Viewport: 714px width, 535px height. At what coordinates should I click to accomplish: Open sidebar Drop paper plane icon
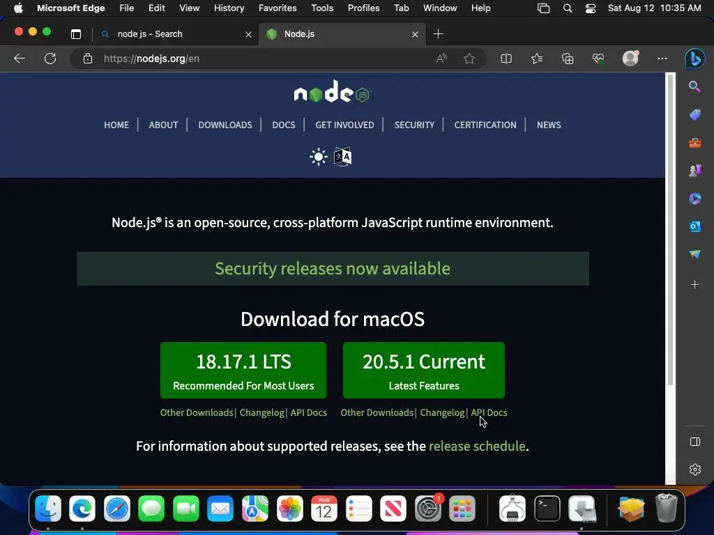point(694,254)
